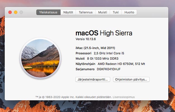Click the serial number "DGKFK041DHJF"
The width and height of the screenshot is (175, 112).
coord(109,69)
